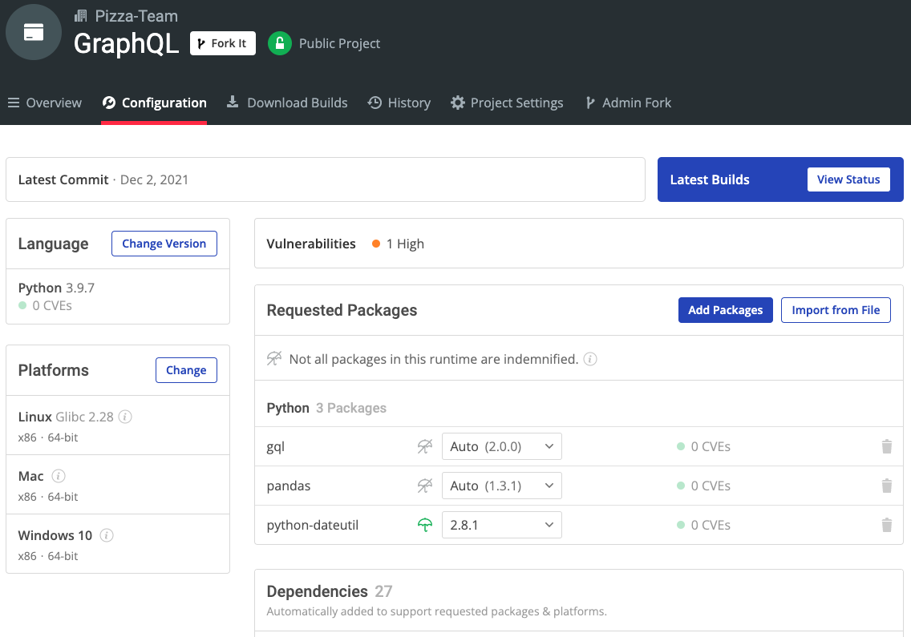The width and height of the screenshot is (911, 637).
Task: Open the gql version dropdown
Action: pyautogui.click(x=502, y=446)
